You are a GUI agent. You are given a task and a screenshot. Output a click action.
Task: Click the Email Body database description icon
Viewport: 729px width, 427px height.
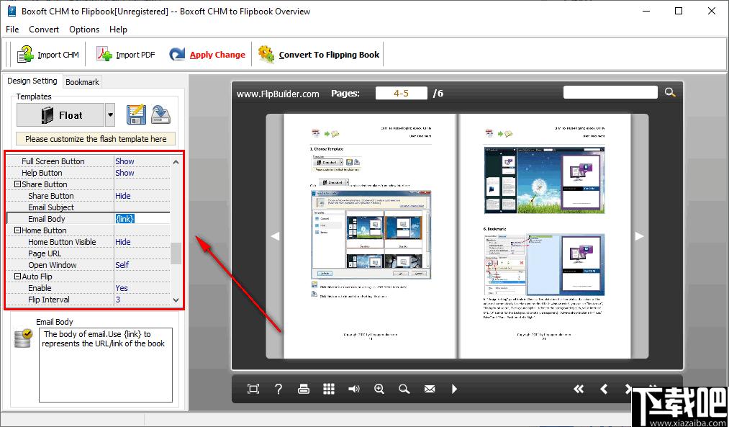23,338
